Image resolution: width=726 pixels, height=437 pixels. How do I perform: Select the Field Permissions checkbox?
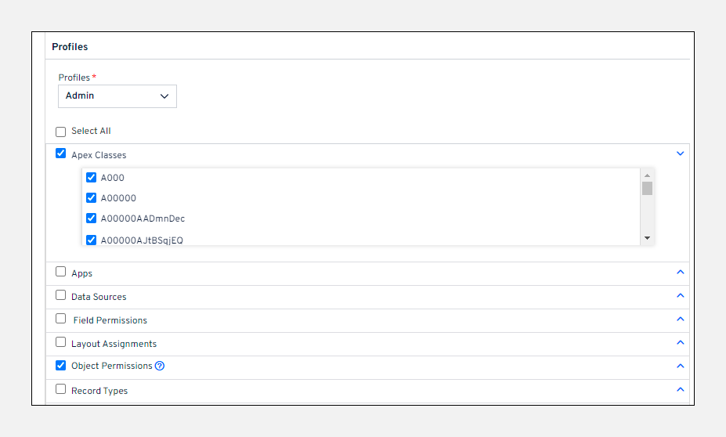61,319
